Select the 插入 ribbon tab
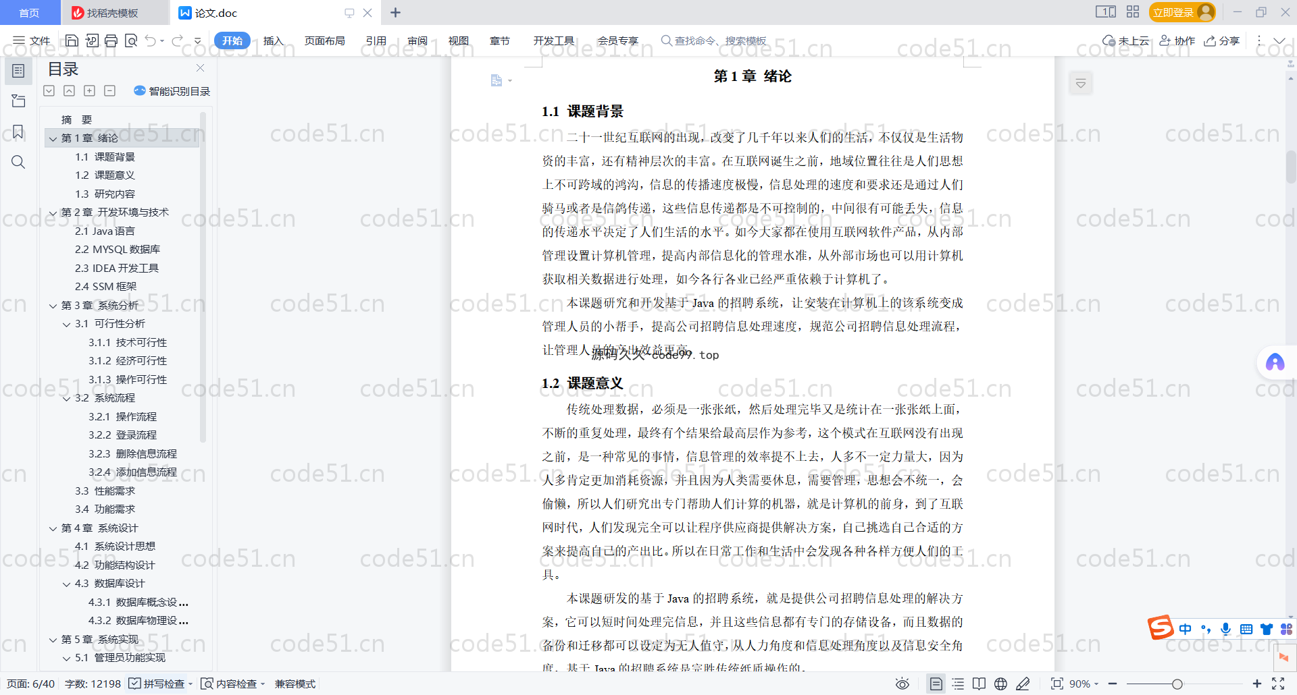 point(273,40)
